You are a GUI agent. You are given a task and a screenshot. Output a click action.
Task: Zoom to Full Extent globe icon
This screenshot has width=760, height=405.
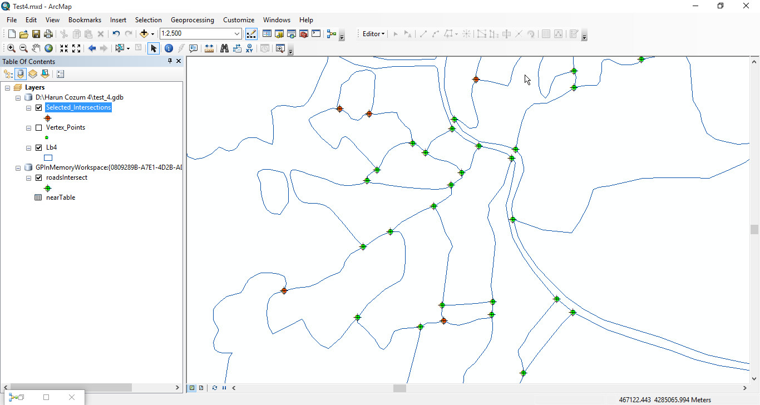[48, 48]
